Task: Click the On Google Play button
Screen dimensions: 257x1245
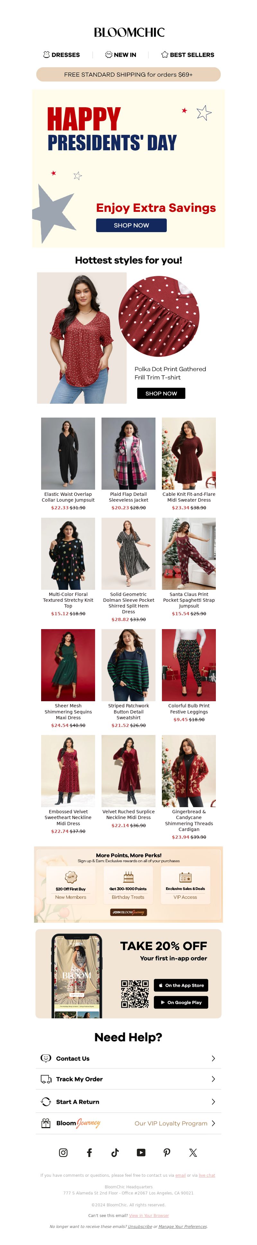Action: point(181,1002)
